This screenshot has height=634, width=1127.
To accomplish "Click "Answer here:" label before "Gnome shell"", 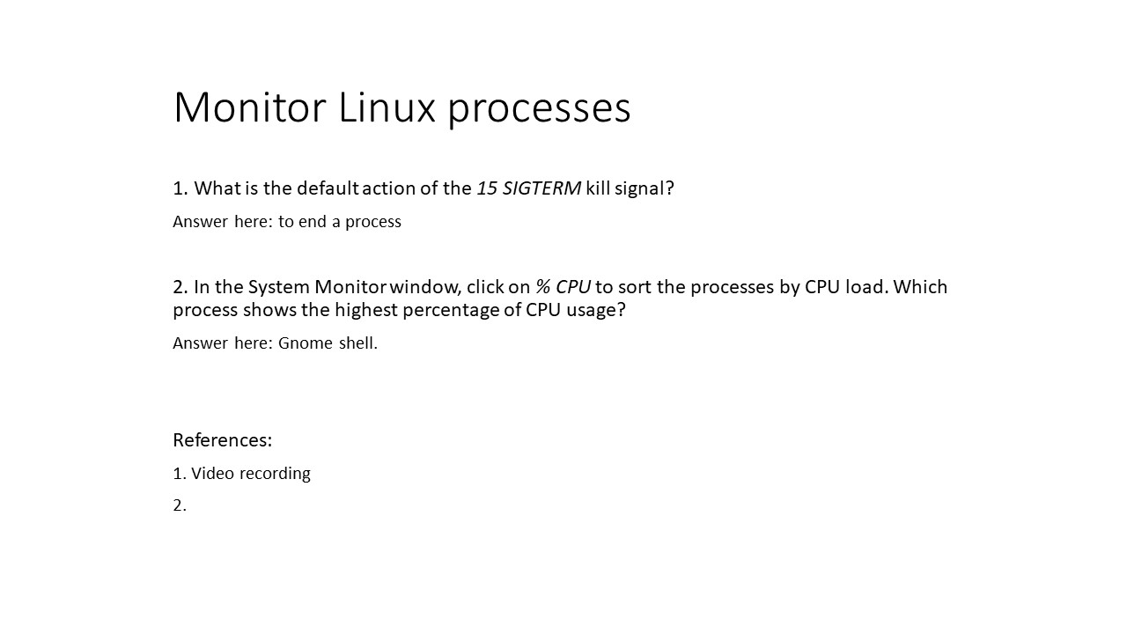I will point(223,343).
